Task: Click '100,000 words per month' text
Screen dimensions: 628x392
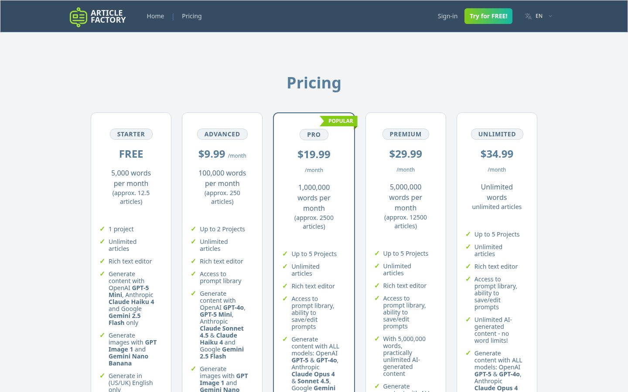Action: click(222, 178)
